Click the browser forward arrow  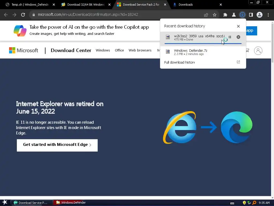(14, 15)
